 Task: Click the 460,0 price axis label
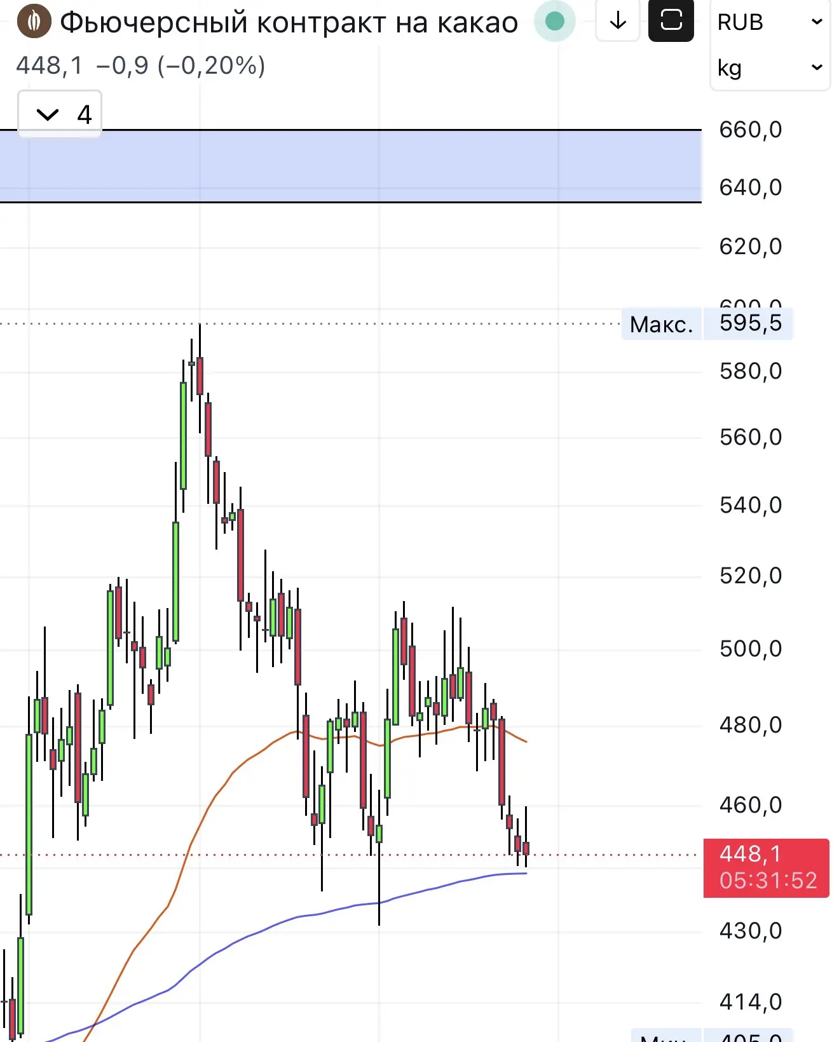point(751,805)
